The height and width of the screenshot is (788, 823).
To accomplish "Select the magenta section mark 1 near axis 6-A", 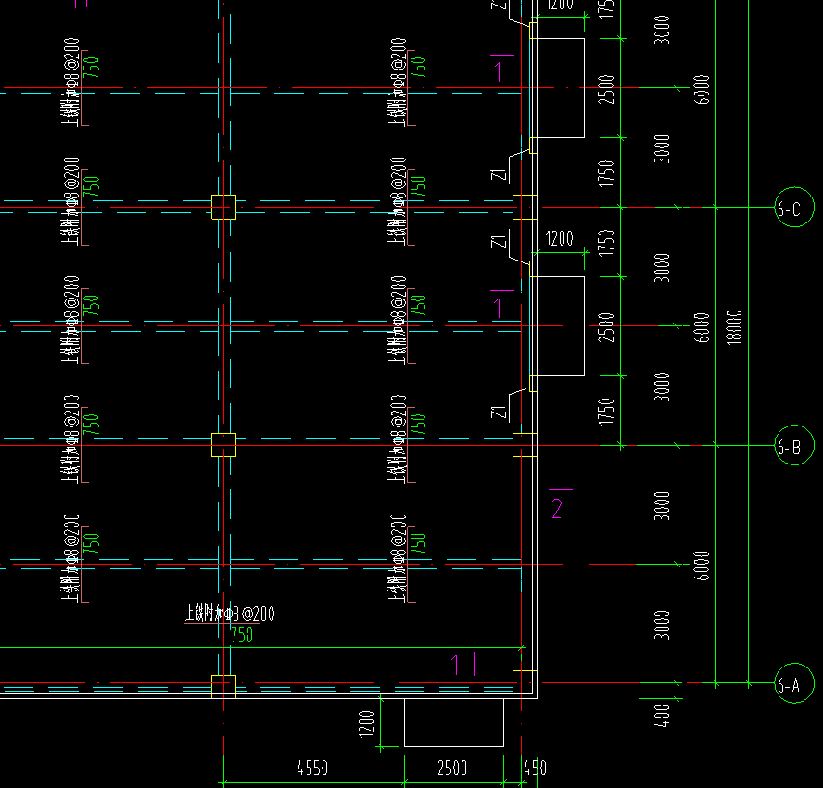I will [455, 665].
